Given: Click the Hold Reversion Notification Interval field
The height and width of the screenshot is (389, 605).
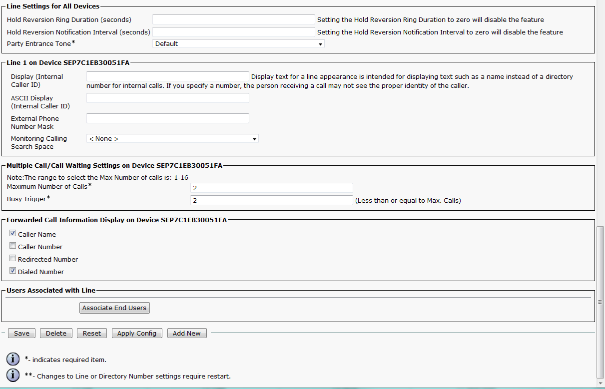Looking at the screenshot, I should pyautogui.click(x=233, y=32).
